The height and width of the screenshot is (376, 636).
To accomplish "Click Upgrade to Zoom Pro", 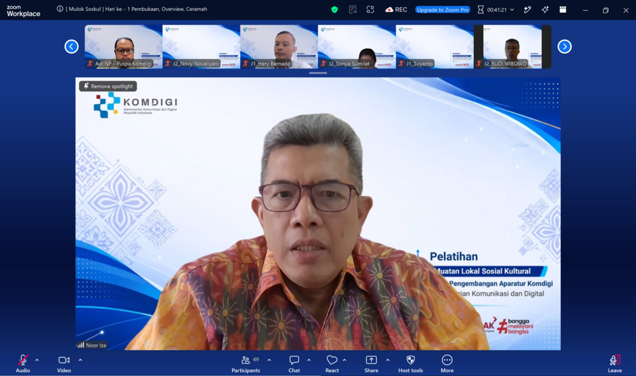I will [443, 10].
